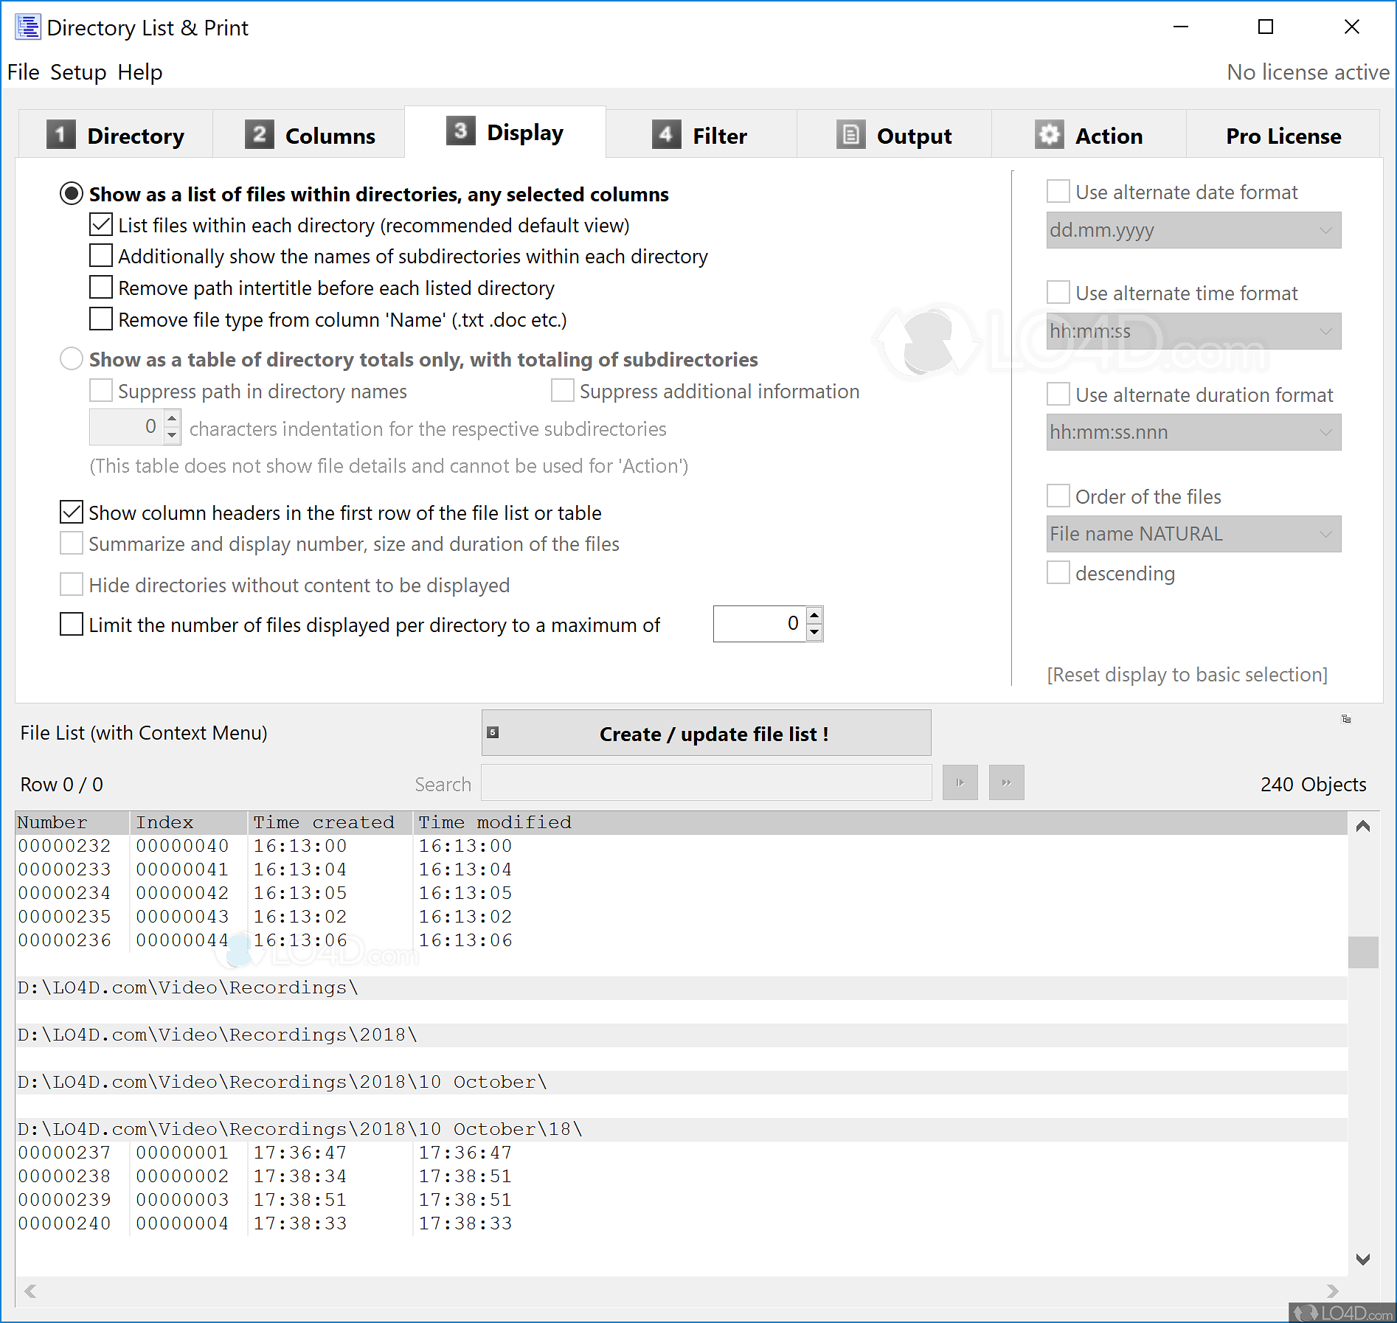Screen dimensions: 1397x1323
Task: Click the horizontal scroll right arrow
Action: [x=1332, y=1291]
